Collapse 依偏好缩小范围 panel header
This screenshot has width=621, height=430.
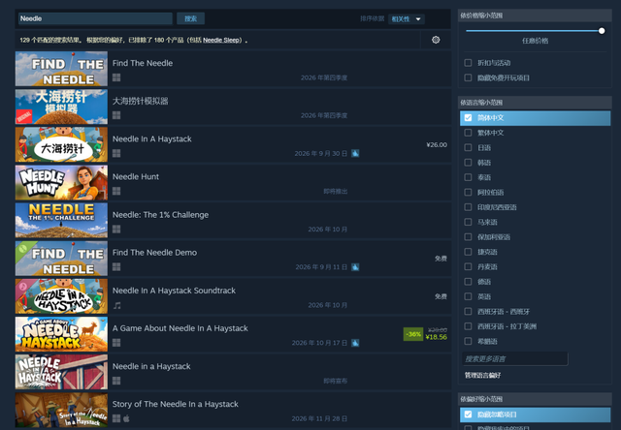coord(535,399)
